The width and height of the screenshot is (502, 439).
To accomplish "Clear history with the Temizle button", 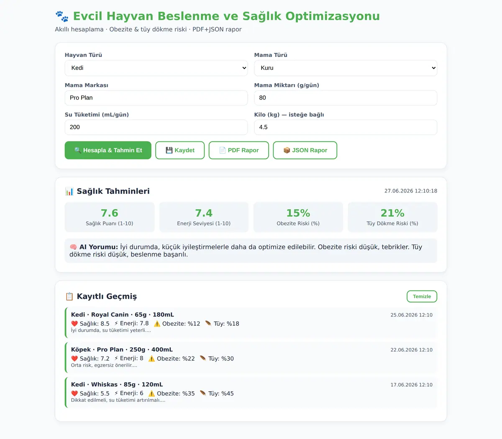I will (x=422, y=296).
